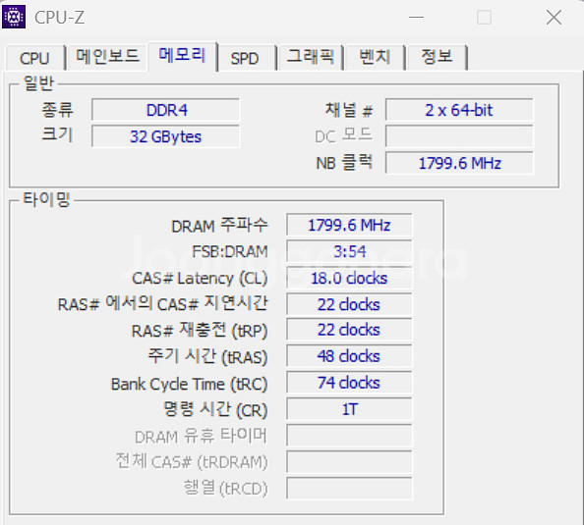
Task: Click the RAS# 에서의 CAS# 22 clocks value
Action: [x=349, y=304]
